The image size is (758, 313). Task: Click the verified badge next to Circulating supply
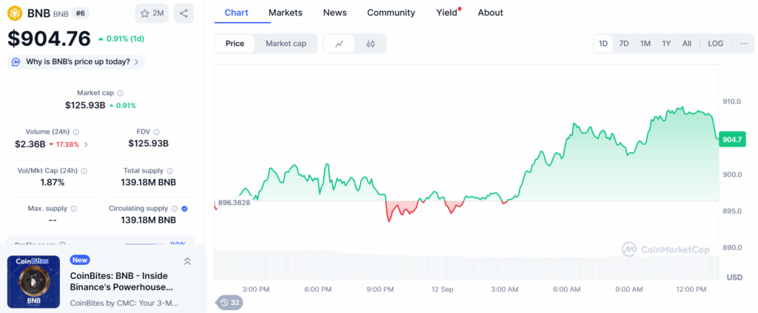coord(184,209)
